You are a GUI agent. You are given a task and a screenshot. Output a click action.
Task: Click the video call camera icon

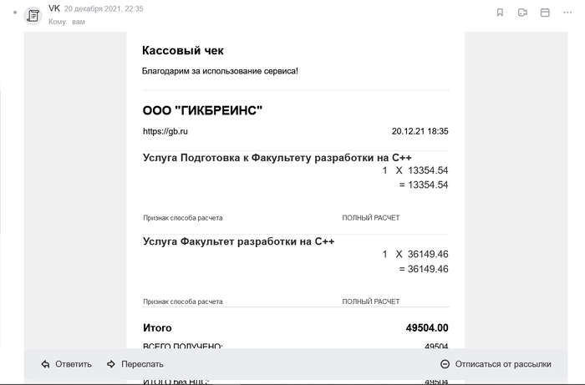point(522,13)
